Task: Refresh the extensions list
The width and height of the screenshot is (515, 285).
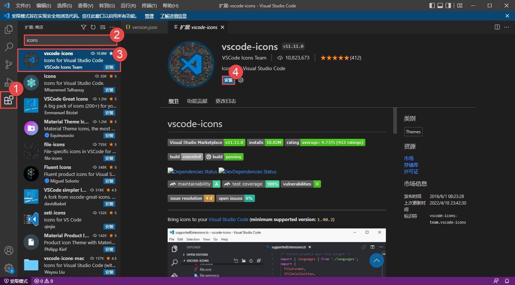Action: [93, 27]
